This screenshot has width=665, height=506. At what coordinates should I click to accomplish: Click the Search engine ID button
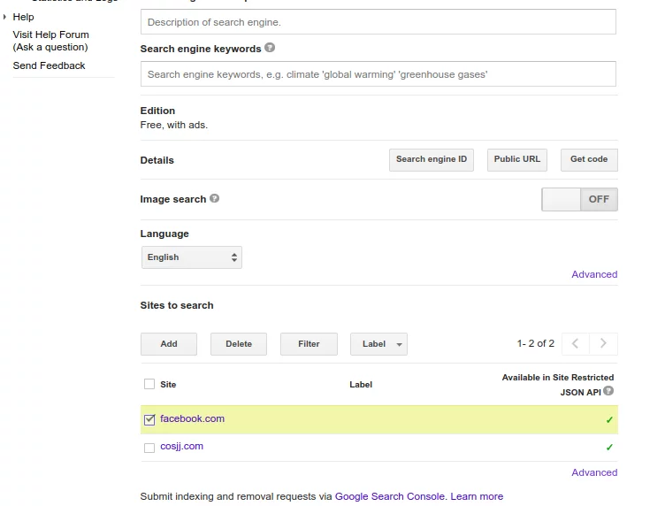click(431, 160)
